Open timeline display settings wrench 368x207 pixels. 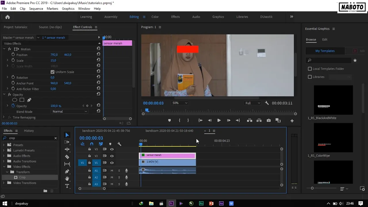click(119, 144)
